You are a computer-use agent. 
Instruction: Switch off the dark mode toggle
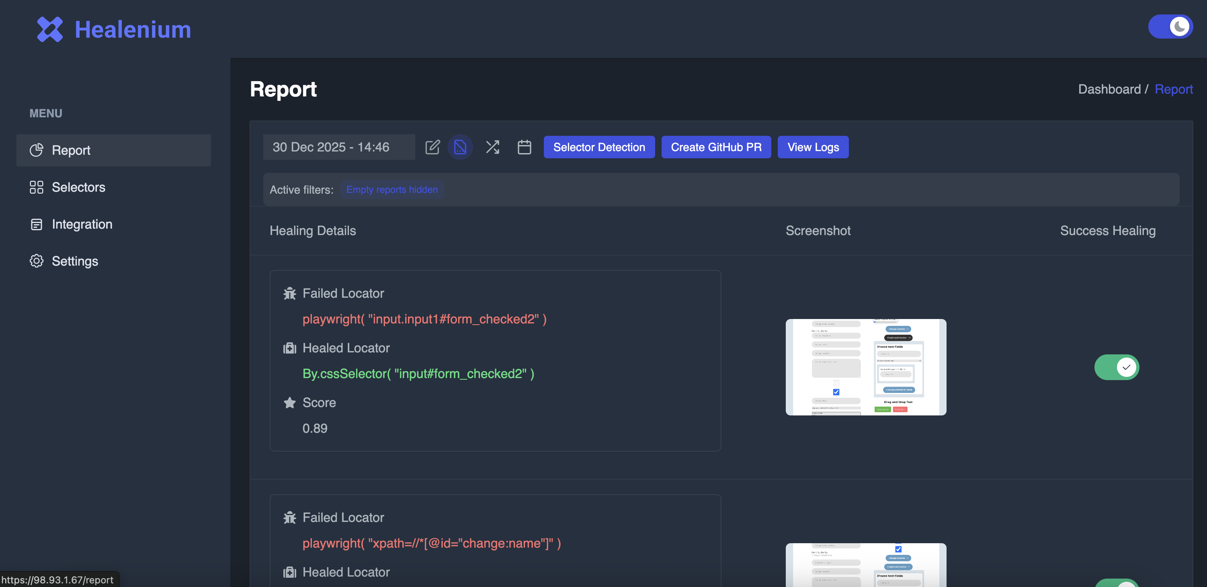[1170, 27]
